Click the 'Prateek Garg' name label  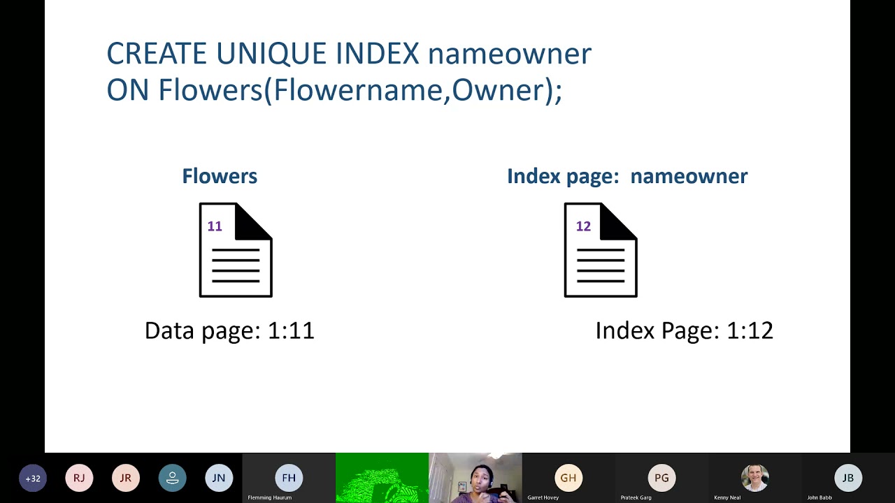point(636,498)
